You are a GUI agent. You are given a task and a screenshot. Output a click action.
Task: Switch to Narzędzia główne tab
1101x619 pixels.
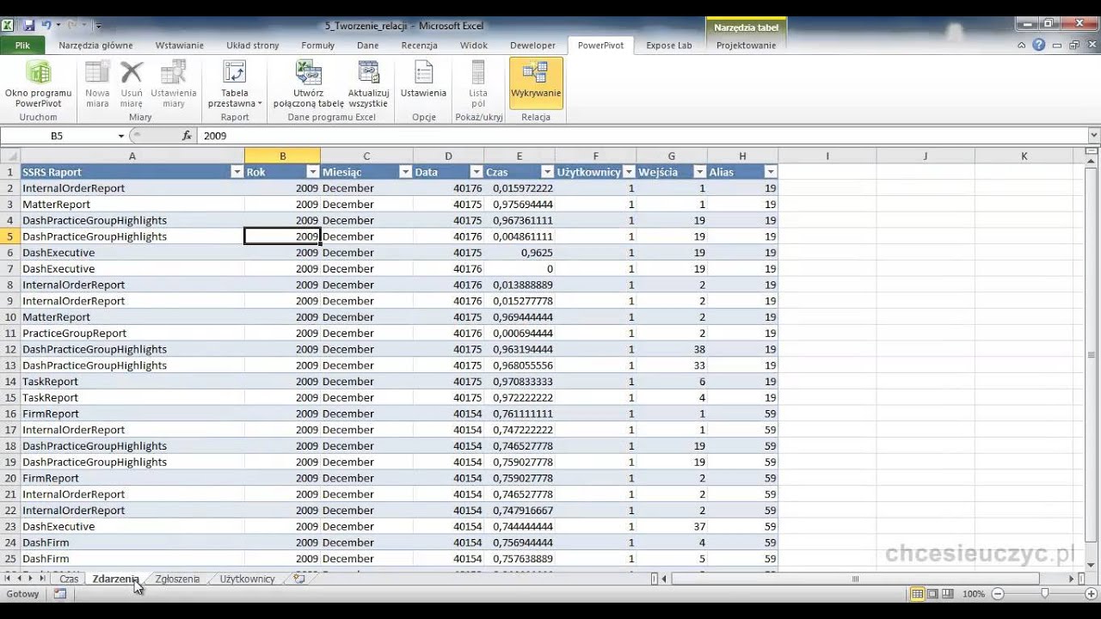[95, 46]
